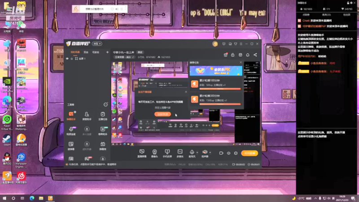Open the skin shirt icon in title bar

pyautogui.click(x=236, y=44)
